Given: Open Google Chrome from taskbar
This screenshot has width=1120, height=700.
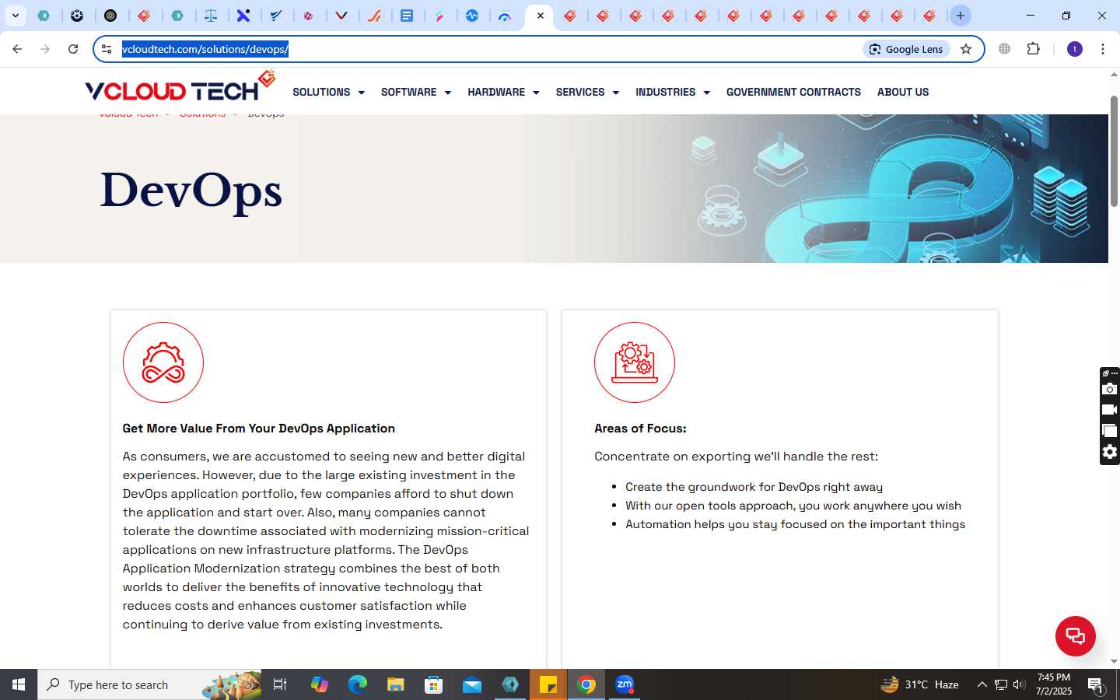Looking at the screenshot, I should [586, 684].
